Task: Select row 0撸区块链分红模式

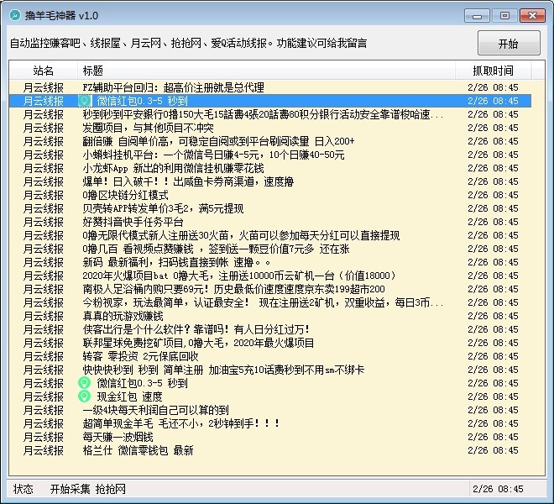Action: 270,195
